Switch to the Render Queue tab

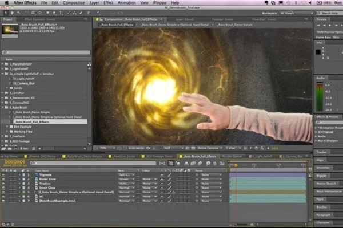pyautogui.click(x=232, y=156)
